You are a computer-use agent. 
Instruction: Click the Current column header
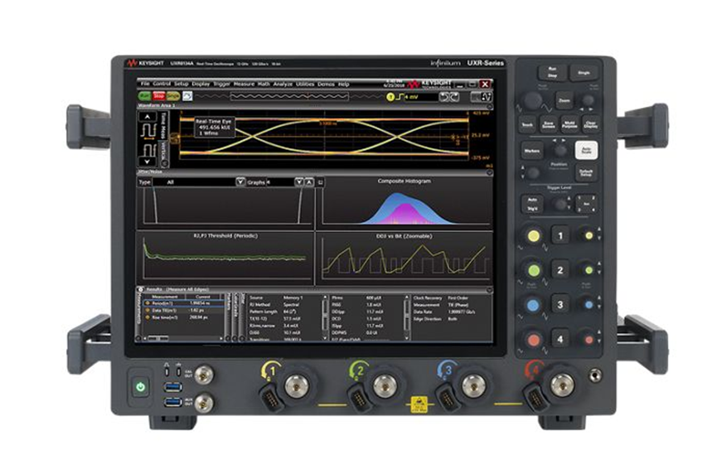pyautogui.click(x=202, y=297)
